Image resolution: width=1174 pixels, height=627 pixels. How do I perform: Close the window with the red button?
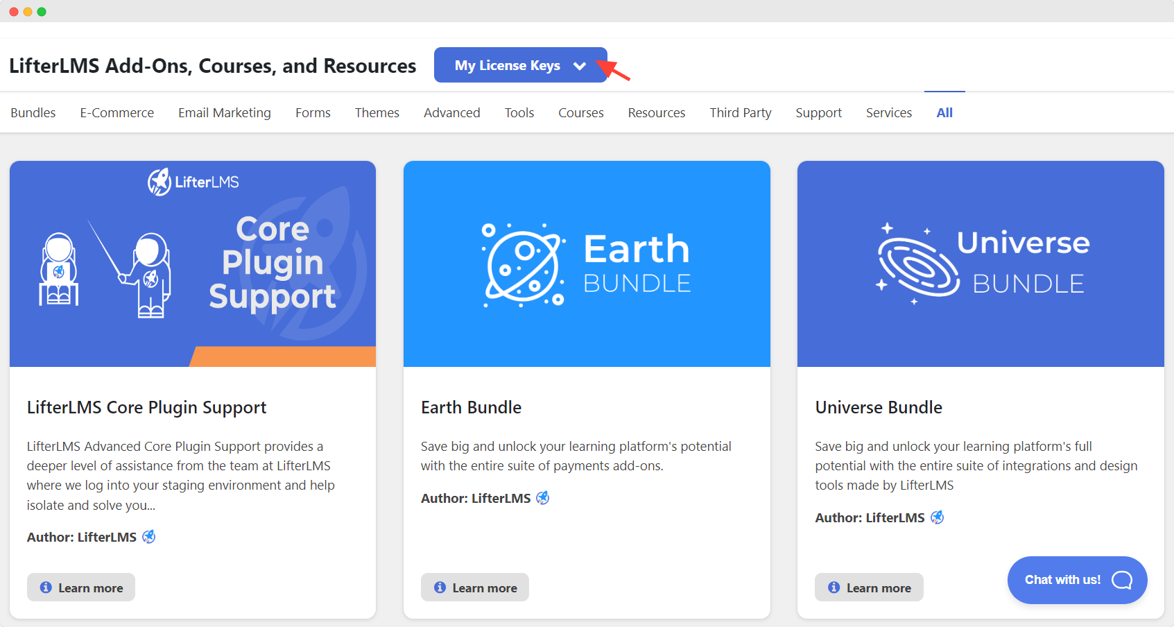(x=14, y=12)
